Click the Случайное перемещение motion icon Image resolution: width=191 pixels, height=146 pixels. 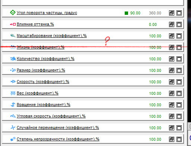[13, 127]
